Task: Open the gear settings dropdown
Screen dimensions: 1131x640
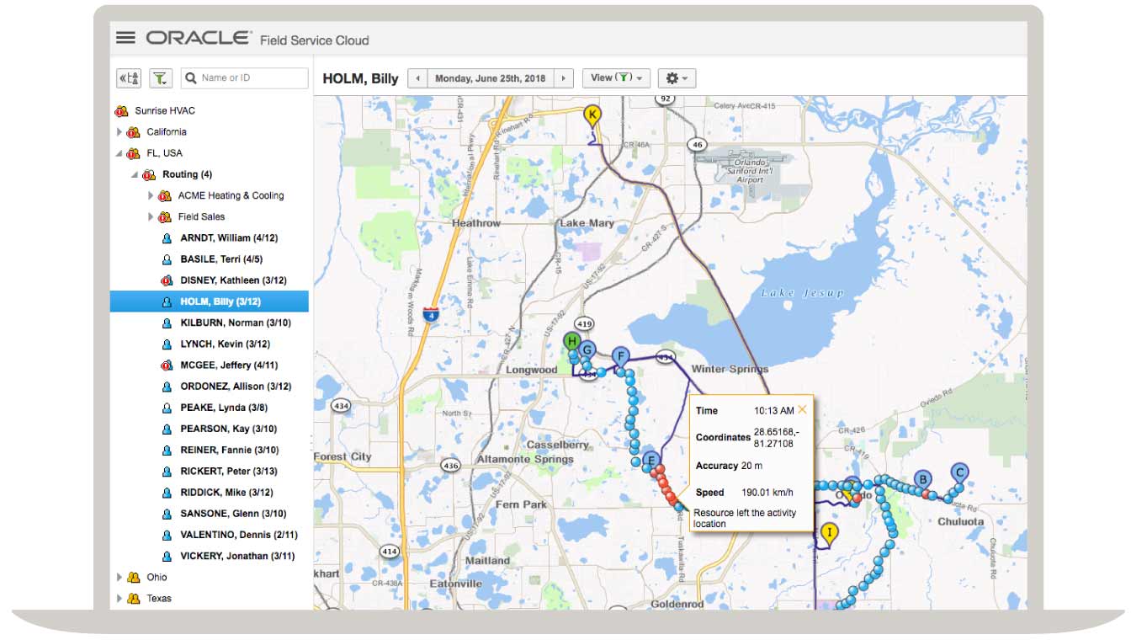Action: [x=677, y=78]
